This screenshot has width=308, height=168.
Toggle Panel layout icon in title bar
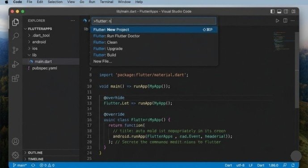coord(279,11)
